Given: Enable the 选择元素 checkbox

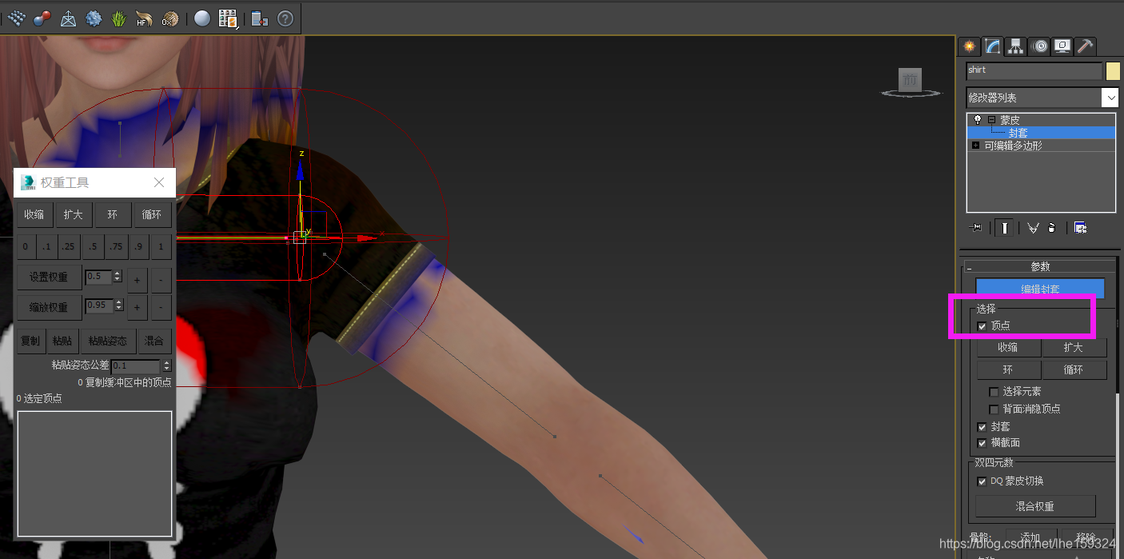Looking at the screenshot, I should coord(994,392).
